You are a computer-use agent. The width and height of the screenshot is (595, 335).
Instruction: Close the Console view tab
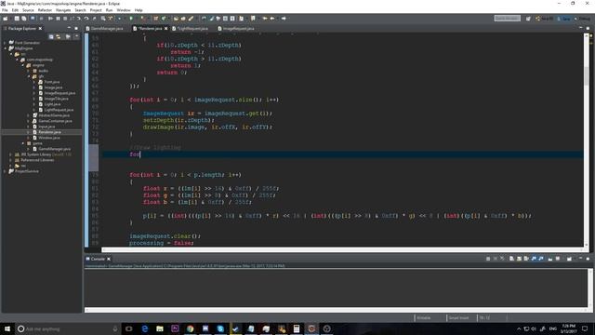[x=109, y=259]
